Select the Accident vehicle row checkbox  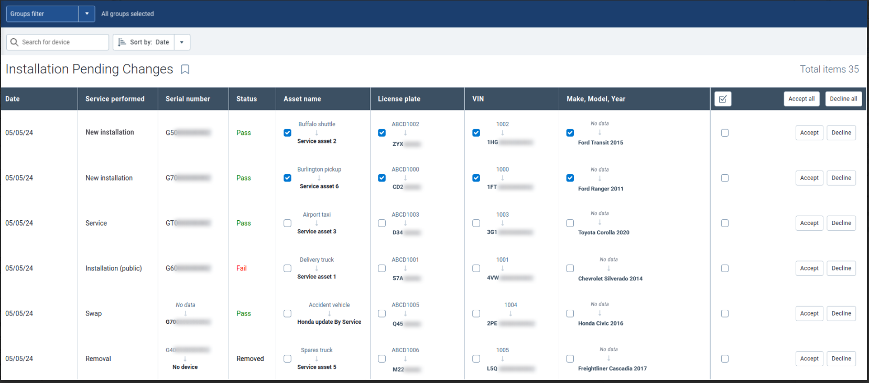point(724,313)
